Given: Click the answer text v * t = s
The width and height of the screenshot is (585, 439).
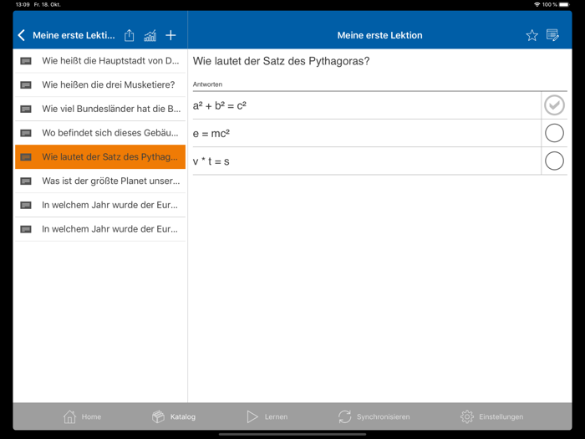Looking at the screenshot, I should point(211,161).
